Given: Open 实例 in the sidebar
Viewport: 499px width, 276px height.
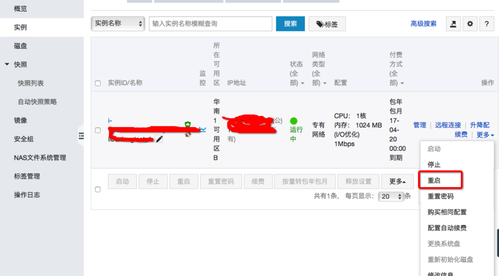Looking at the screenshot, I should [x=20, y=28].
